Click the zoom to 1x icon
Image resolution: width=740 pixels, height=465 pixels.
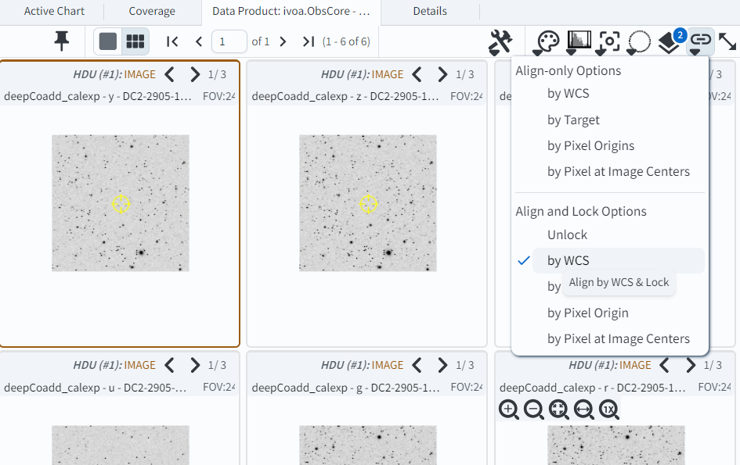(609, 409)
